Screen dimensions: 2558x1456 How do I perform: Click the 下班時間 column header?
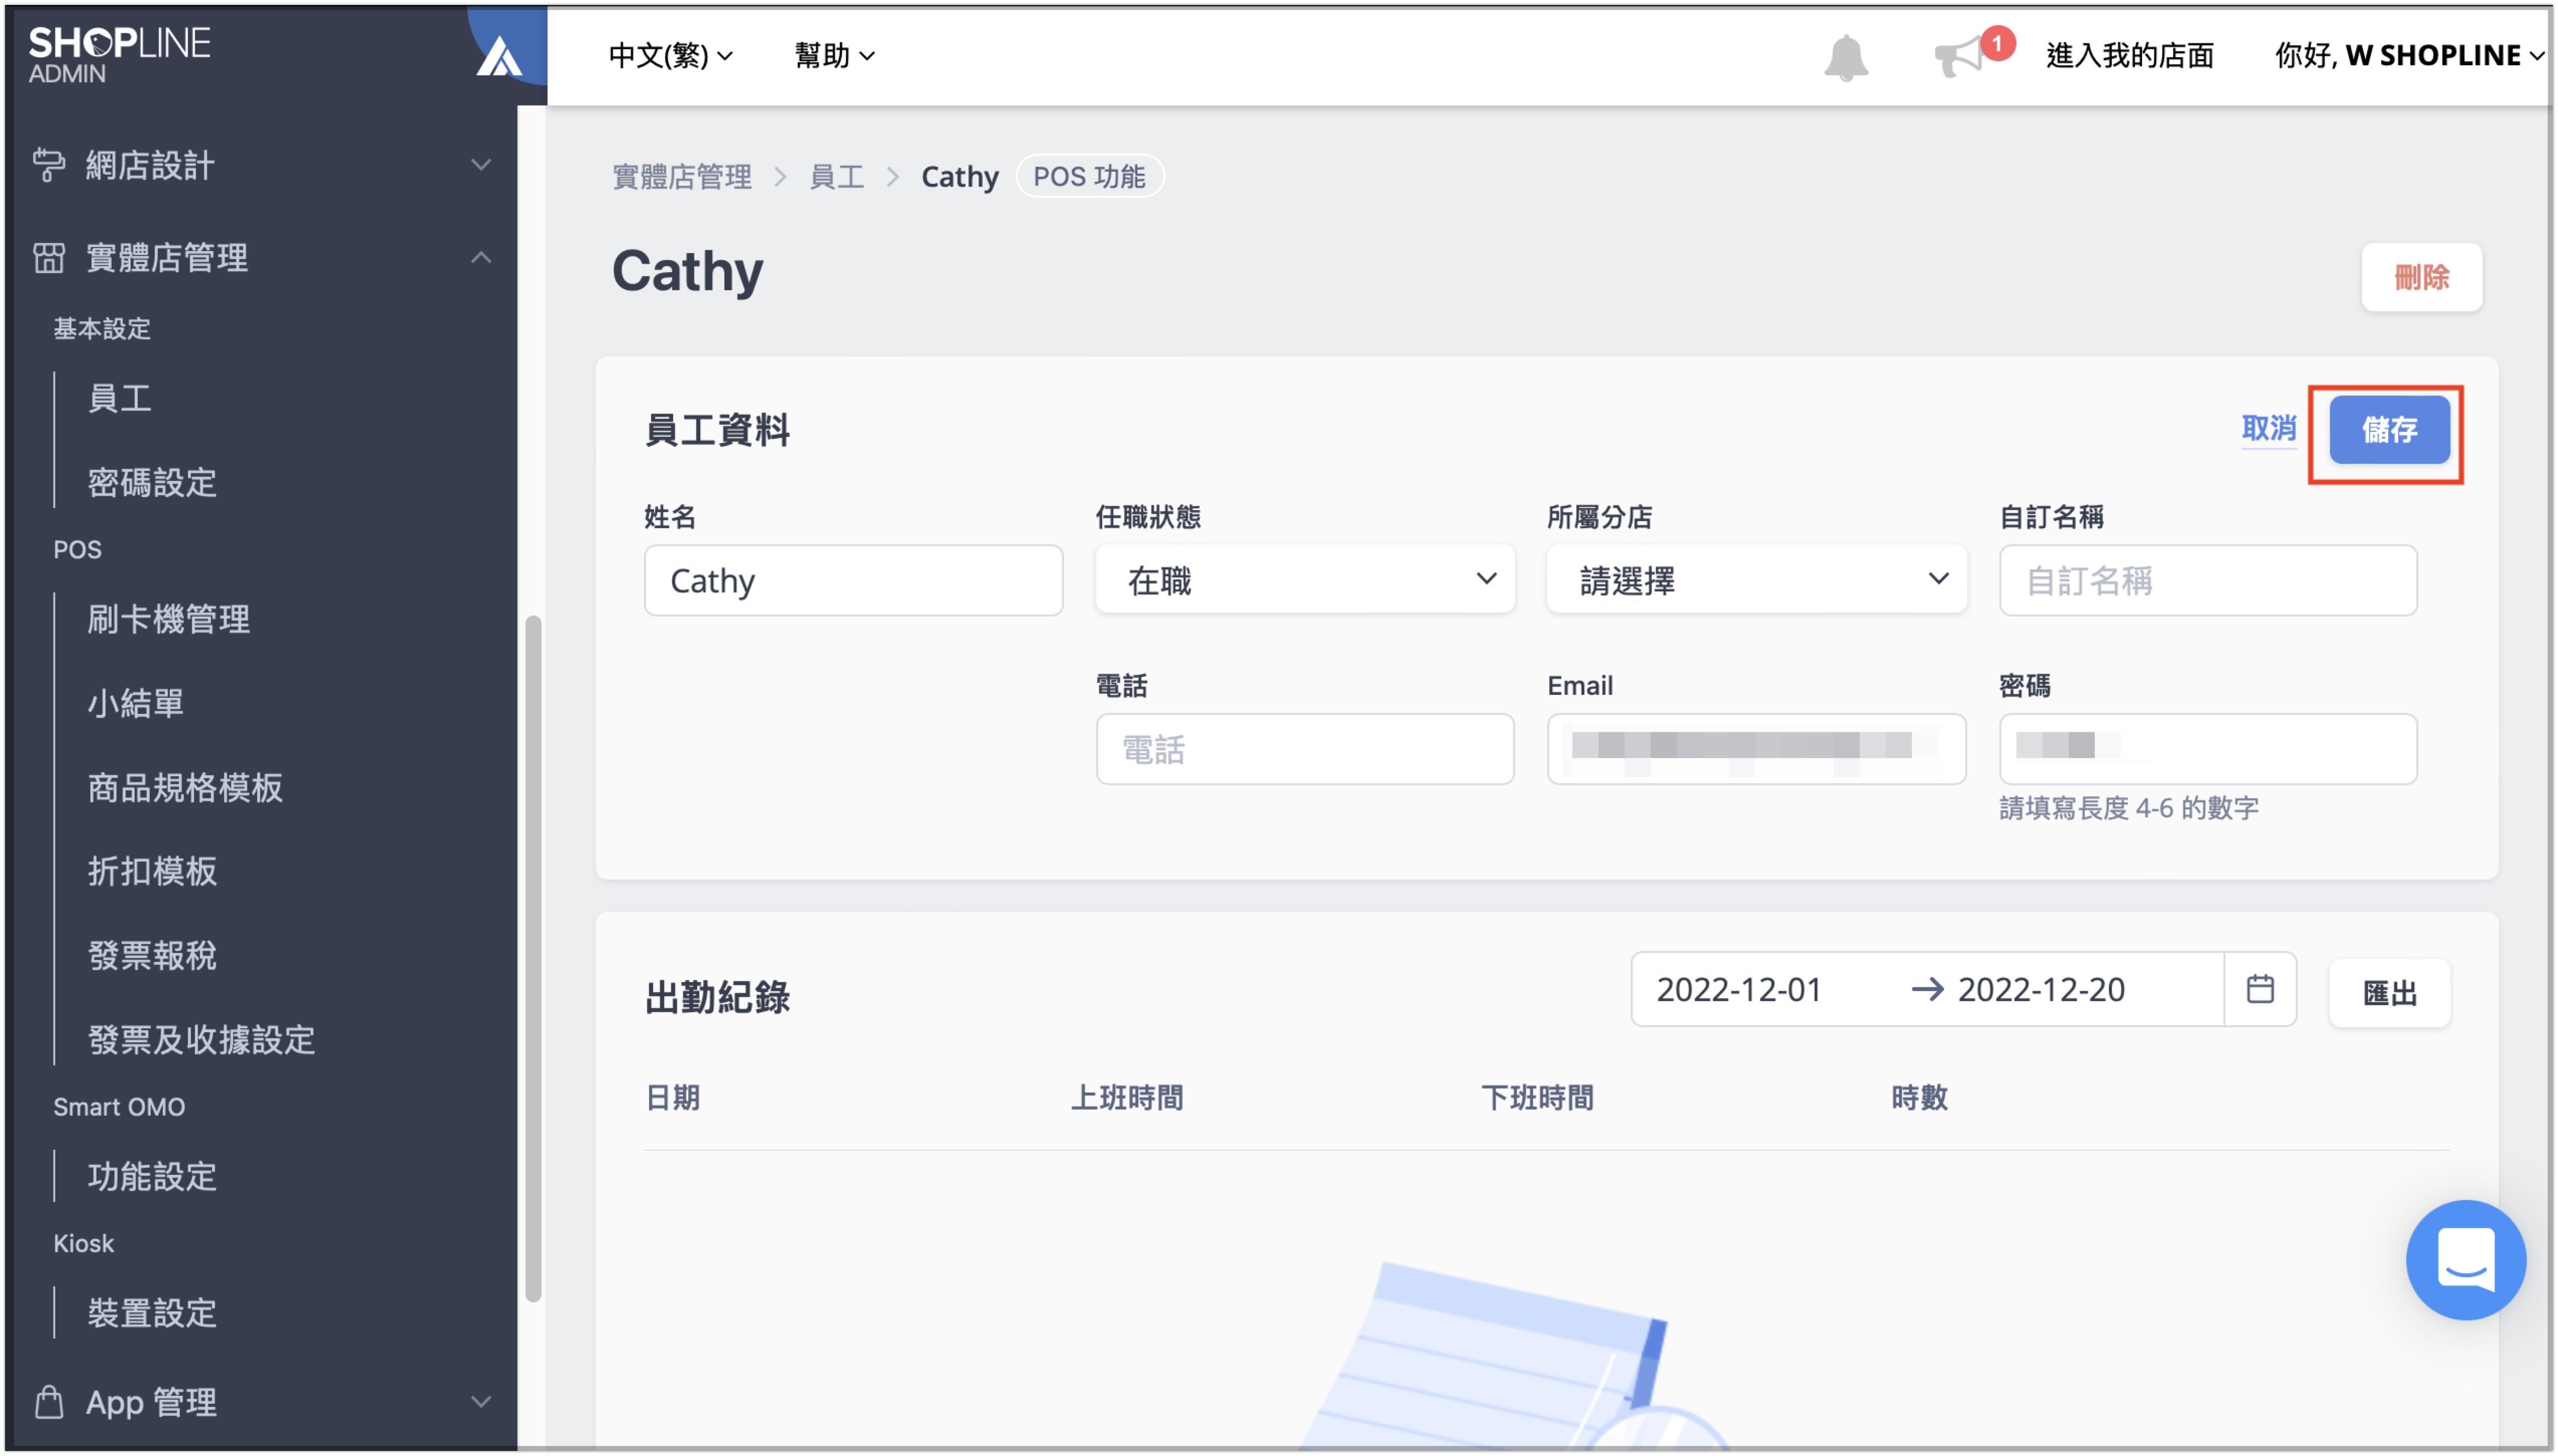(x=1537, y=1097)
